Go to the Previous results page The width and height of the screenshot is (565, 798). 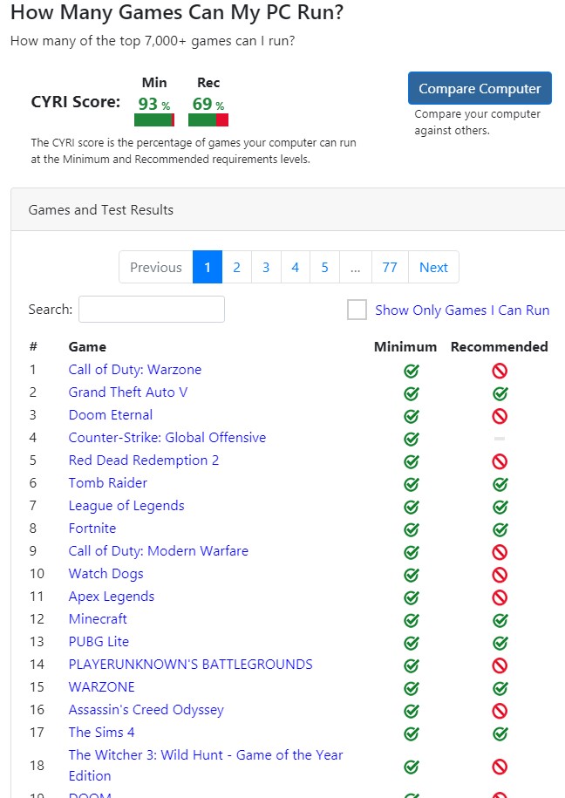point(156,267)
